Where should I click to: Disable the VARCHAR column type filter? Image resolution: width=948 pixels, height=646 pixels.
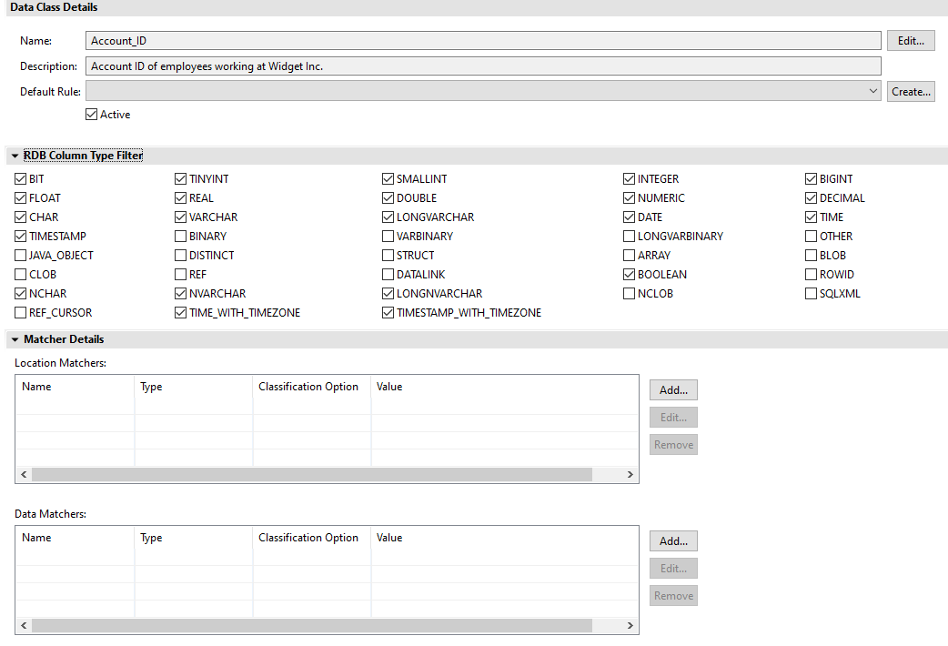point(180,217)
